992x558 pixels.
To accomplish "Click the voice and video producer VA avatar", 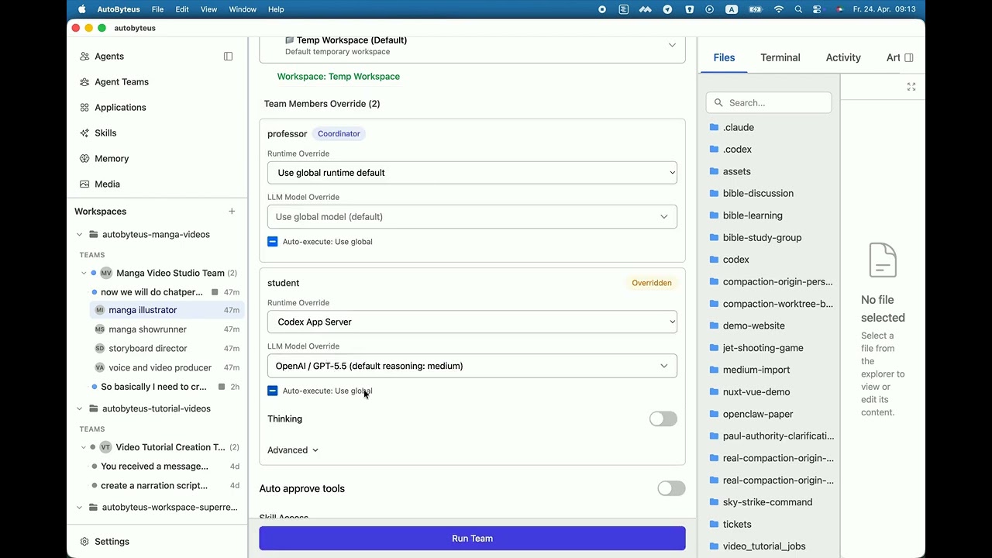I will point(99,368).
